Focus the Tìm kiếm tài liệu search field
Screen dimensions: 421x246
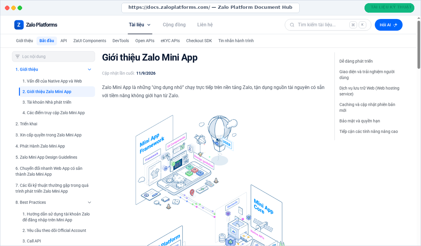328,25
